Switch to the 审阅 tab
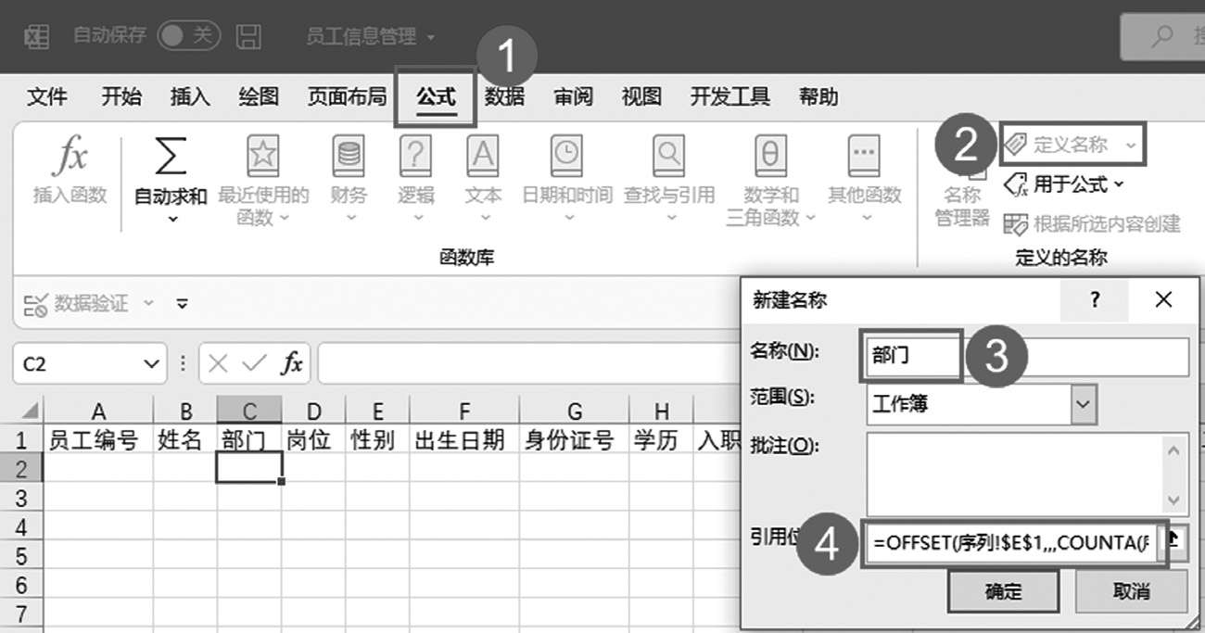Screen dimensions: 1205x633 point(574,96)
